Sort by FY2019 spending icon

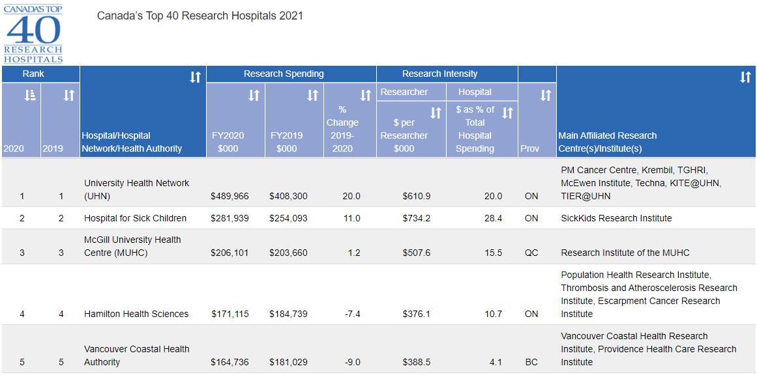coord(313,96)
